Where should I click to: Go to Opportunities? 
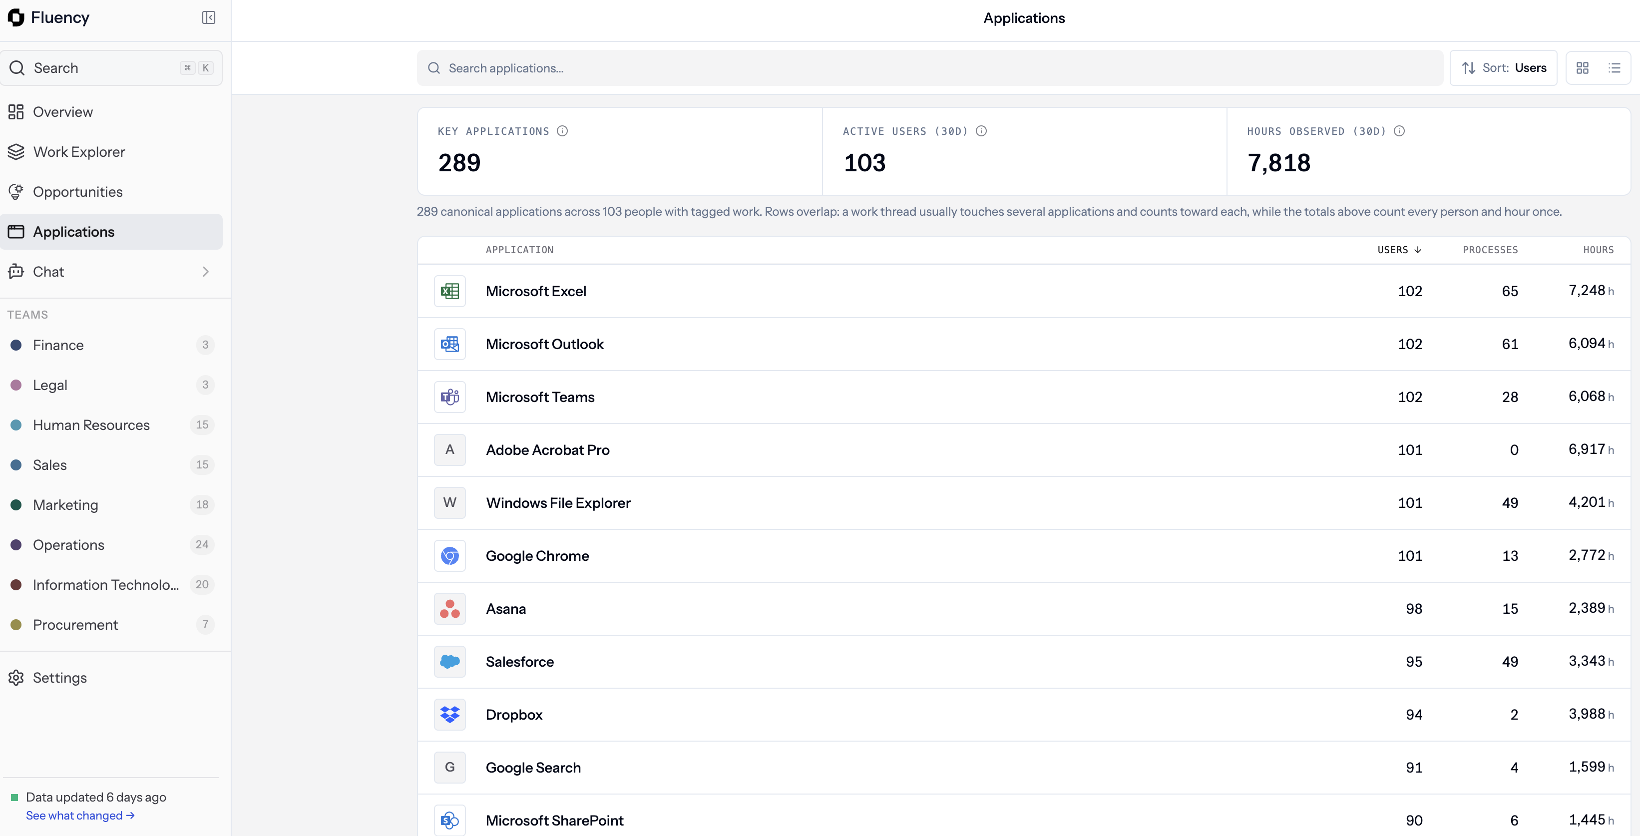click(x=111, y=192)
